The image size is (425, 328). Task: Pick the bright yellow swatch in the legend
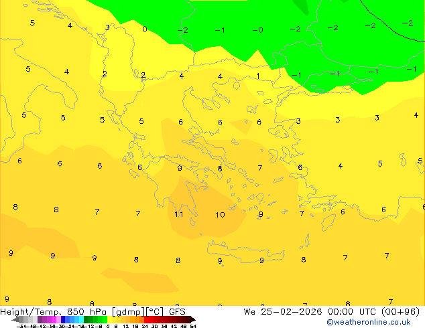[x=109, y=319]
